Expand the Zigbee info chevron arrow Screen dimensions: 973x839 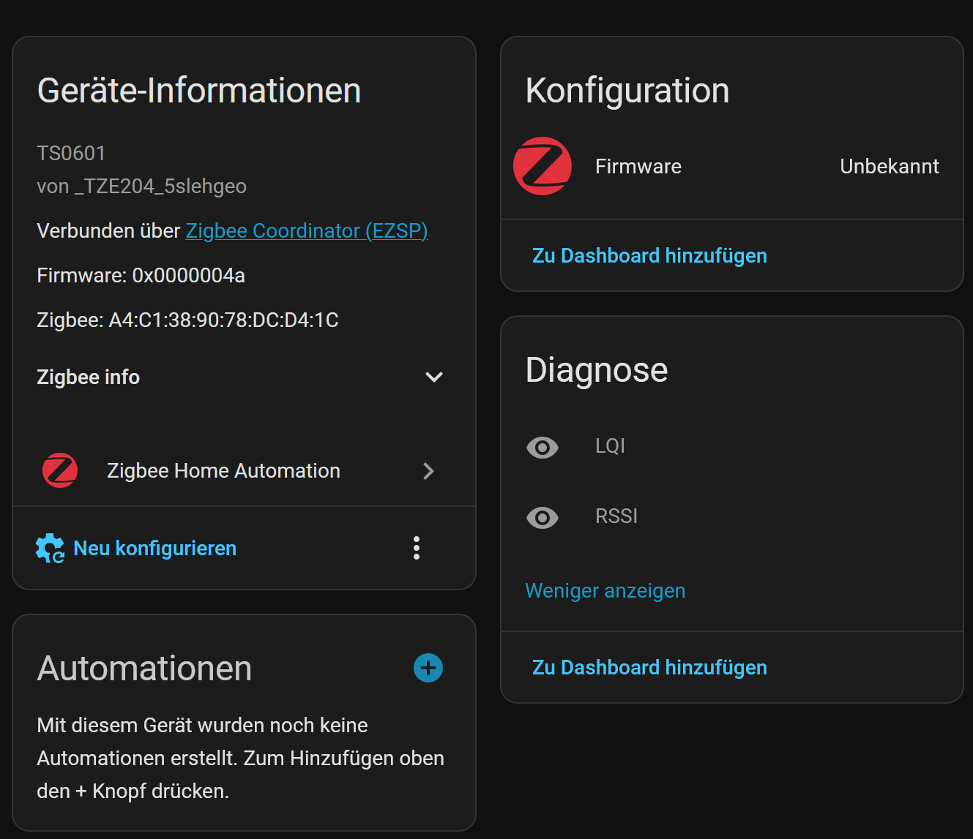coord(434,377)
